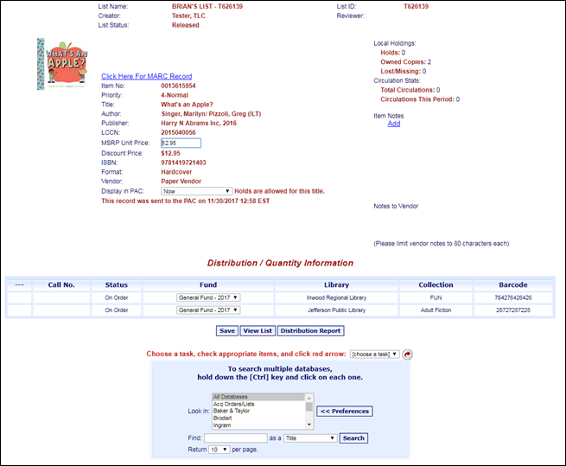Click the Discount Price $12.95 value
The image size is (566, 466).
(x=170, y=153)
